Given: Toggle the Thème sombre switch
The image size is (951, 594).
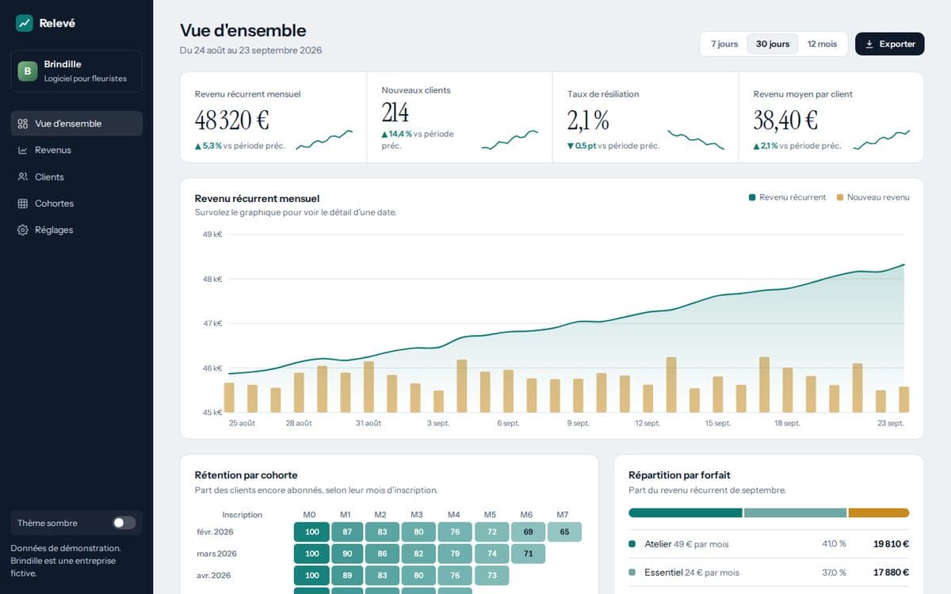Looking at the screenshot, I should [x=124, y=523].
